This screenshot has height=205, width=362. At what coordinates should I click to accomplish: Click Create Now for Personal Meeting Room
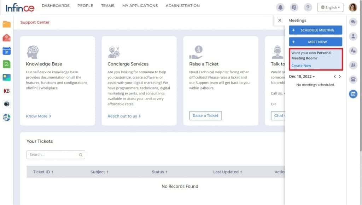click(x=301, y=66)
